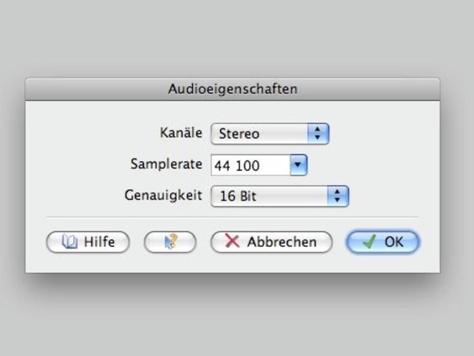The width and height of the screenshot is (474, 356).
Task: Click the Stereo text in the channels selector
Action: point(239,134)
